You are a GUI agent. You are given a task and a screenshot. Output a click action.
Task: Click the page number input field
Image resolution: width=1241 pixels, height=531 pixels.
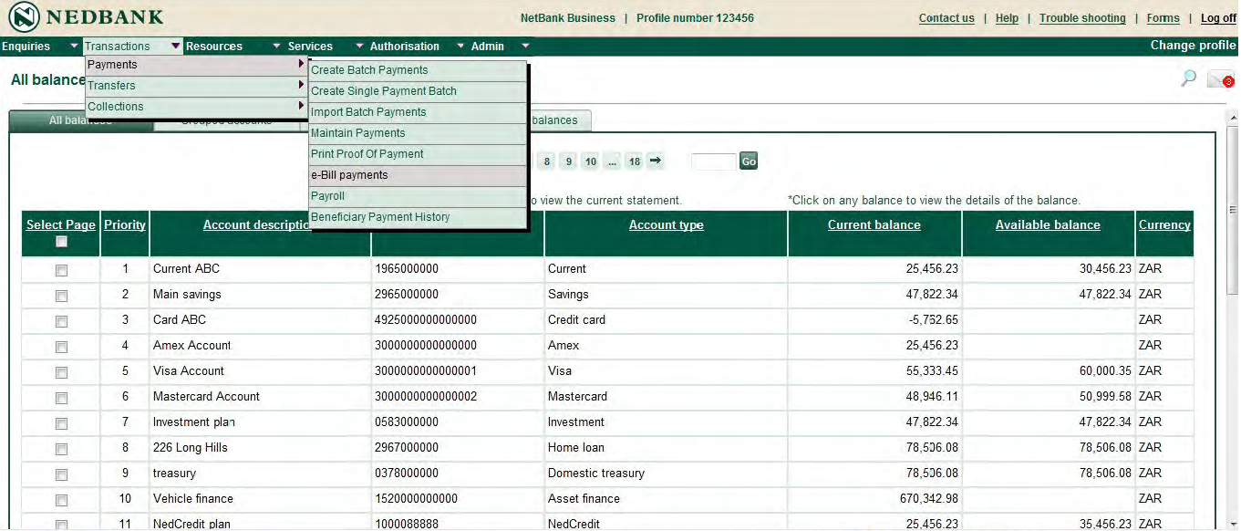coord(713,161)
